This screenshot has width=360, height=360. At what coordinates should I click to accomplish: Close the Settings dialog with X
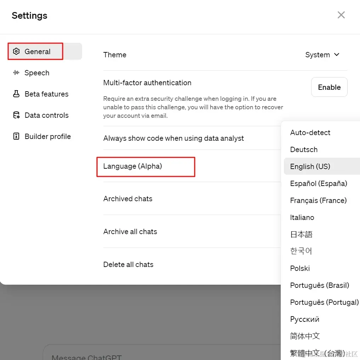click(341, 15)
